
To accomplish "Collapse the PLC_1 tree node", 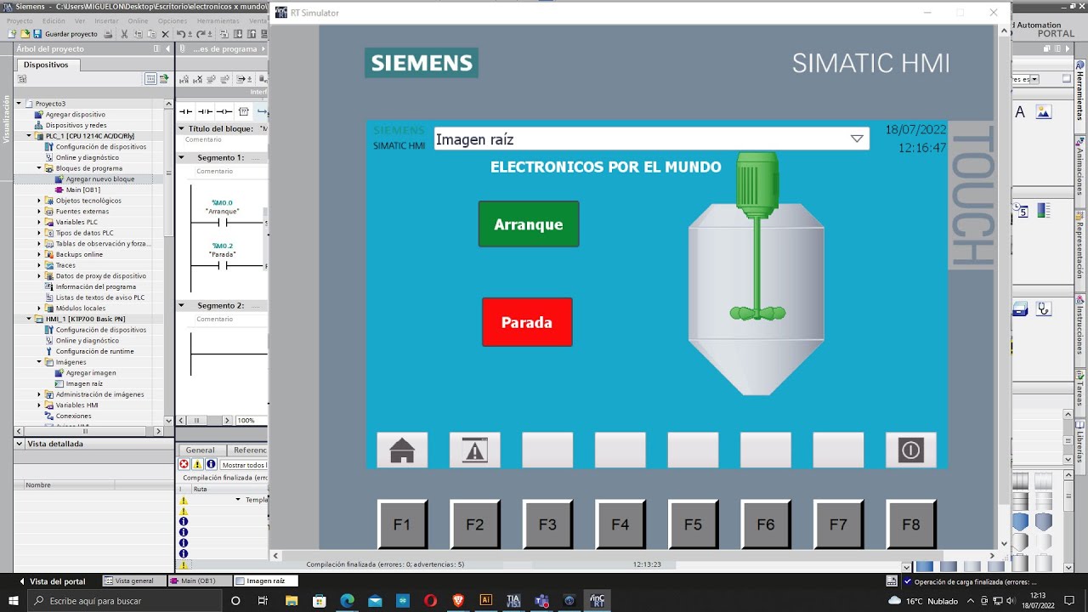I will 29,136.
